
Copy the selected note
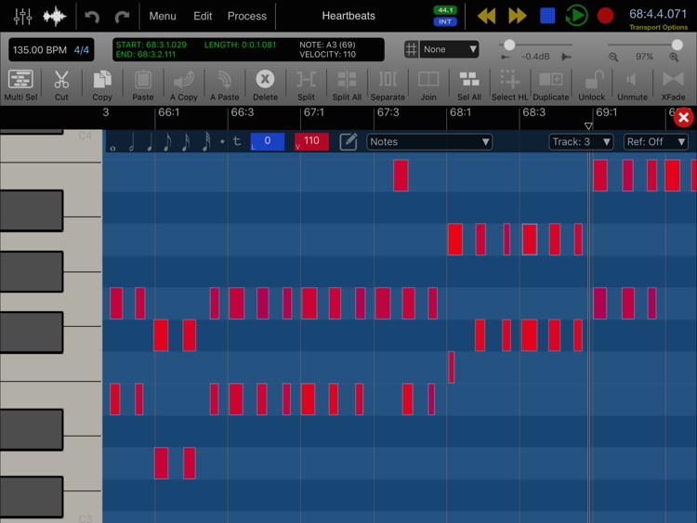[102, 85]
